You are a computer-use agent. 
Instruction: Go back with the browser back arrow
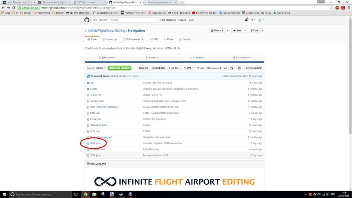(3, 8)
